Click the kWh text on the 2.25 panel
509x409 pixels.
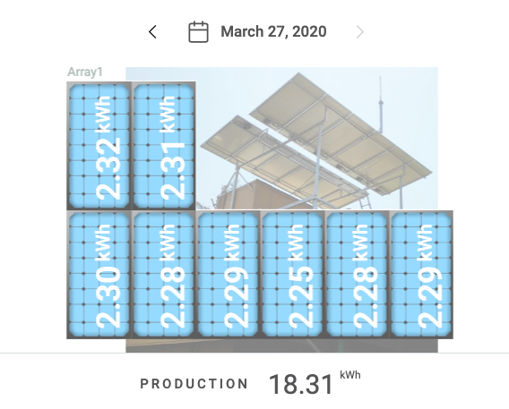(x=297, y=243)
